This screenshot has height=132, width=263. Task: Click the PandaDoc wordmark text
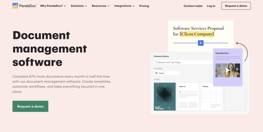point(28,6)
